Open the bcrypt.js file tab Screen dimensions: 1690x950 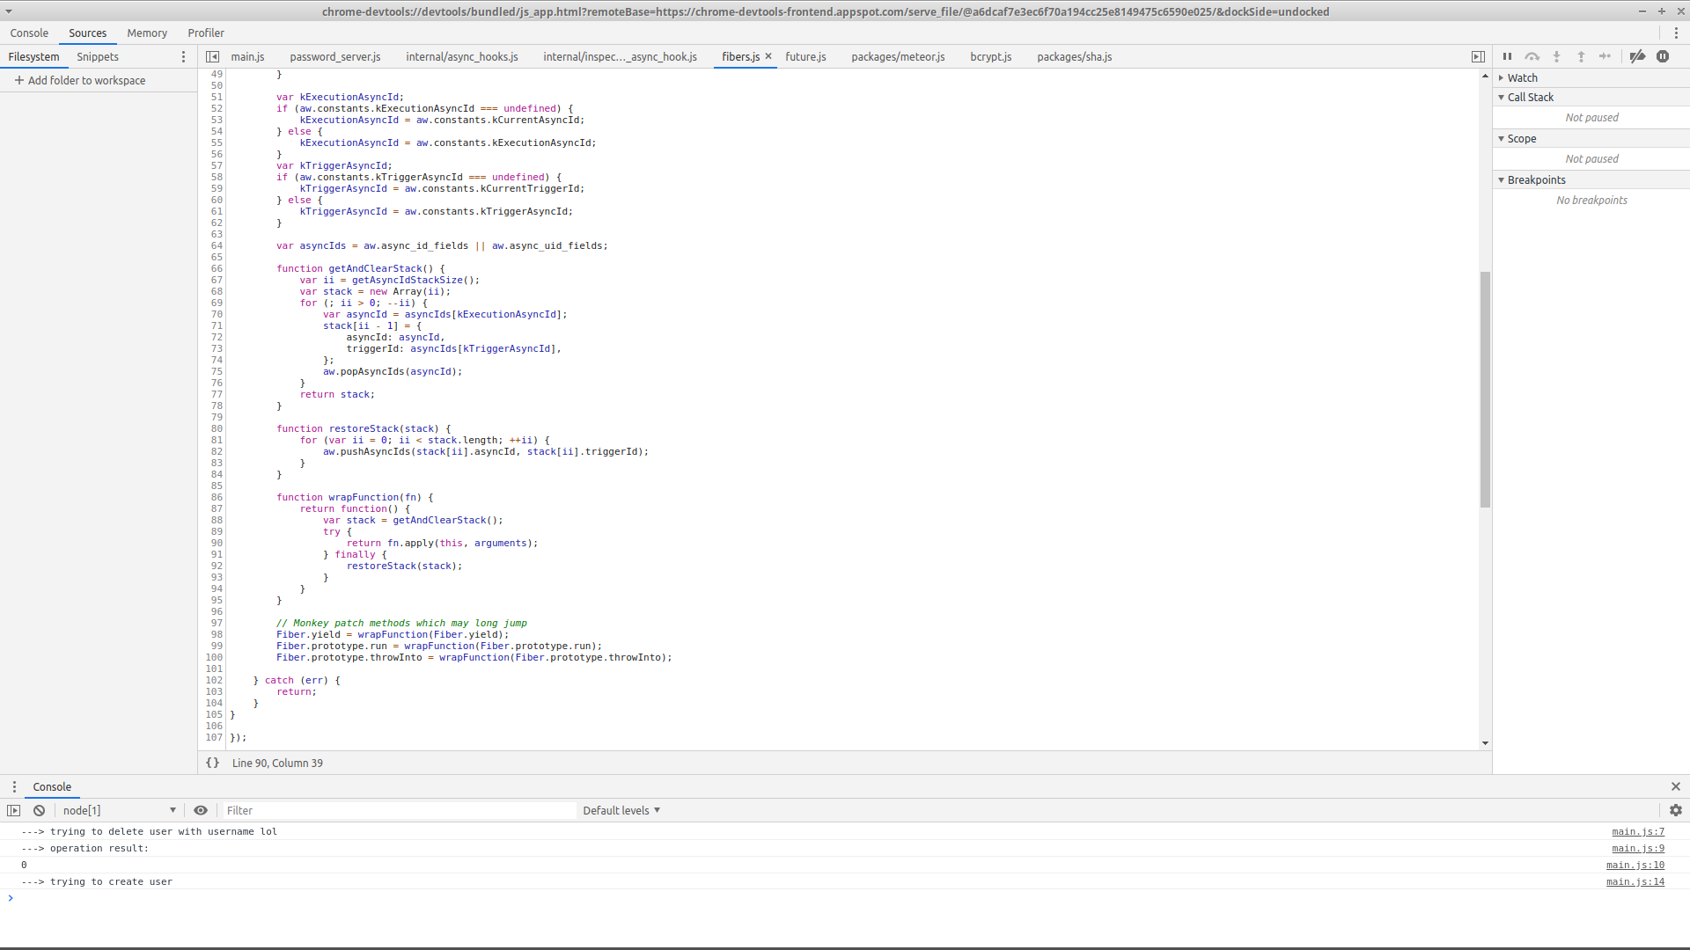click(x=991, y=56)
